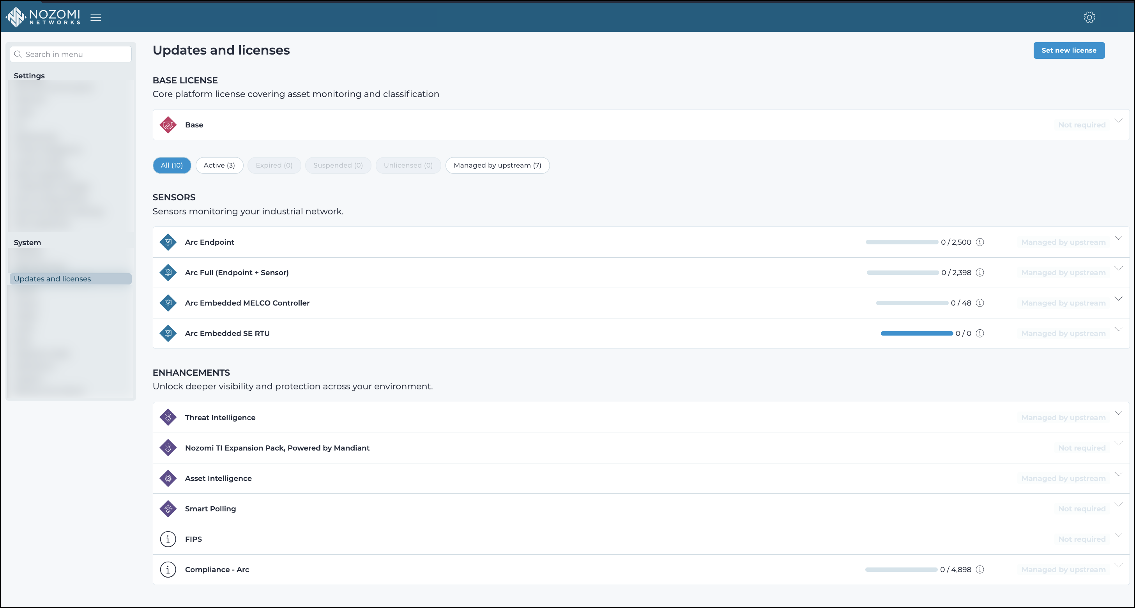
Task: Click the info icon next to 0 / 0
Action: 980,333
